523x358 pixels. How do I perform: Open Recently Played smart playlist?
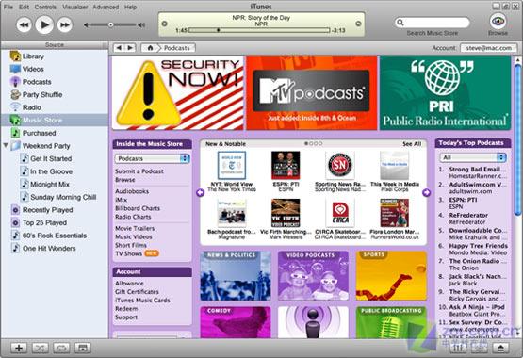pyautogui.click(x=48, y=210)
